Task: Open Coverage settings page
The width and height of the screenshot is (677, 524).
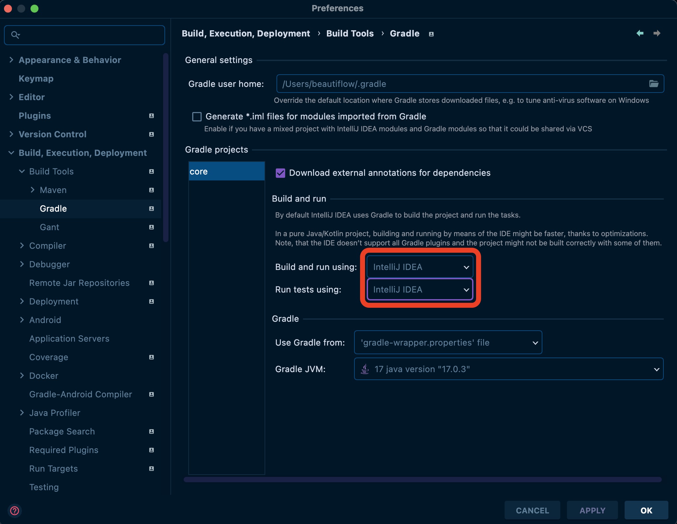Action: click(x=49, y=357)
